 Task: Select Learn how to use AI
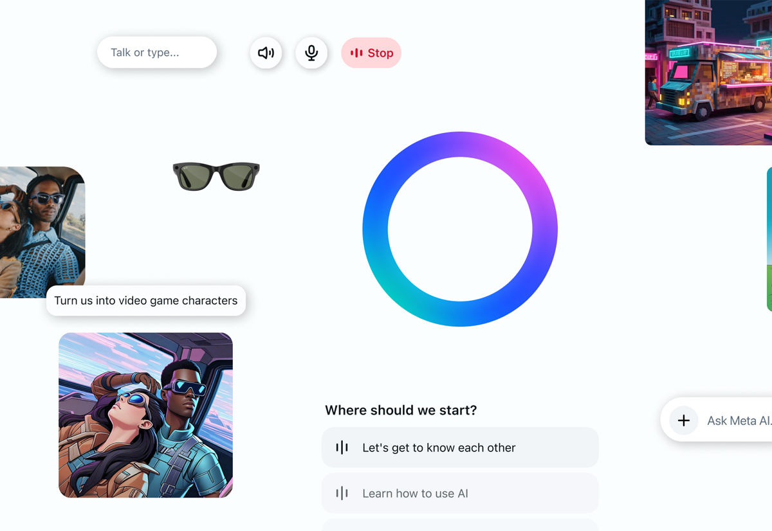pos(460,493)
